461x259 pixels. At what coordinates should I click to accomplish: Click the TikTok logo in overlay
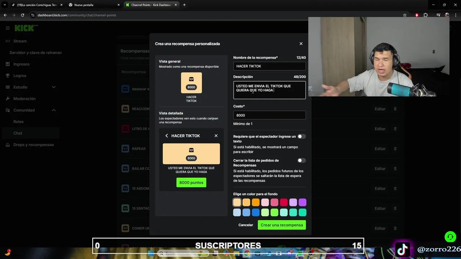[x=403, y=249]
